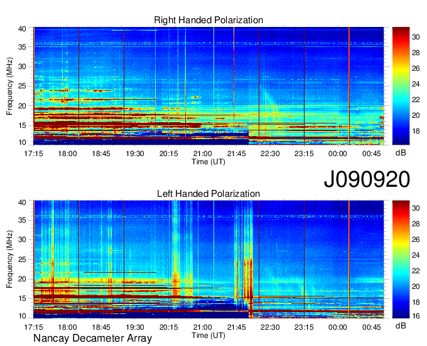Click 00:45 time tick under Right Handed plot

372,154
